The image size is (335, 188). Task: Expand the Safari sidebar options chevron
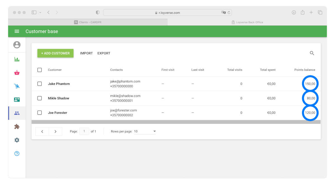(x=40, y=13)
